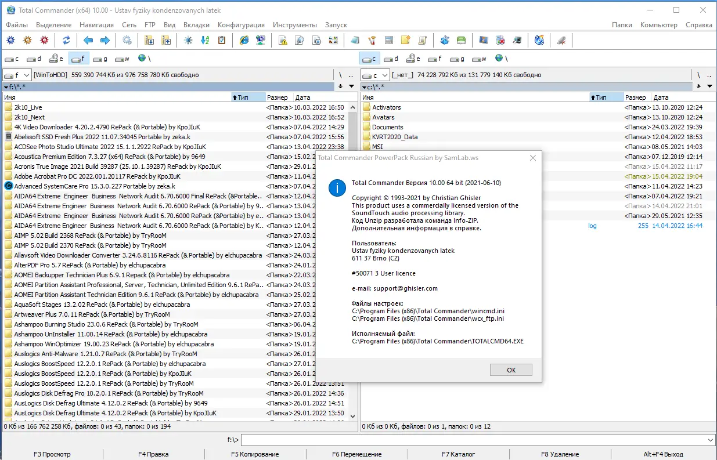Viewport: 717px width, 460px height.
Task: Open right panel drive dropdown showing c
Action: [x=374, y=75]
